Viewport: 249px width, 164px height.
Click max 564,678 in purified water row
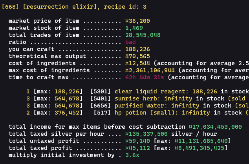[67, 106]
